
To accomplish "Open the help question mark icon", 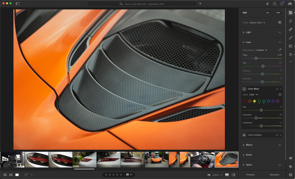I will (x=282, y=4).
